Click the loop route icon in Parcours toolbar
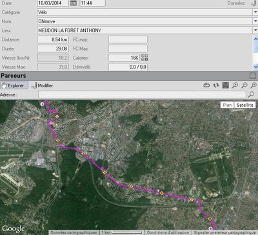 click(206, 85)
